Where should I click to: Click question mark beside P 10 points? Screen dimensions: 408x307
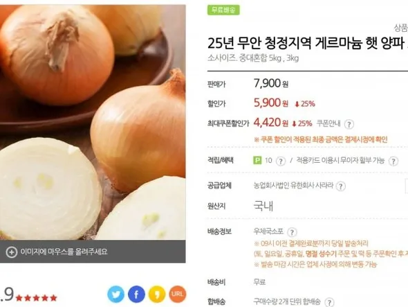coord(281,161)
